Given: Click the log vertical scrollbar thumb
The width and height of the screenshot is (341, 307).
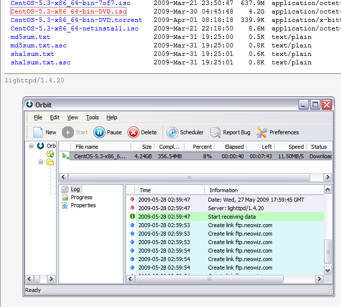Looking at the screenshot, I should (327, 252).
